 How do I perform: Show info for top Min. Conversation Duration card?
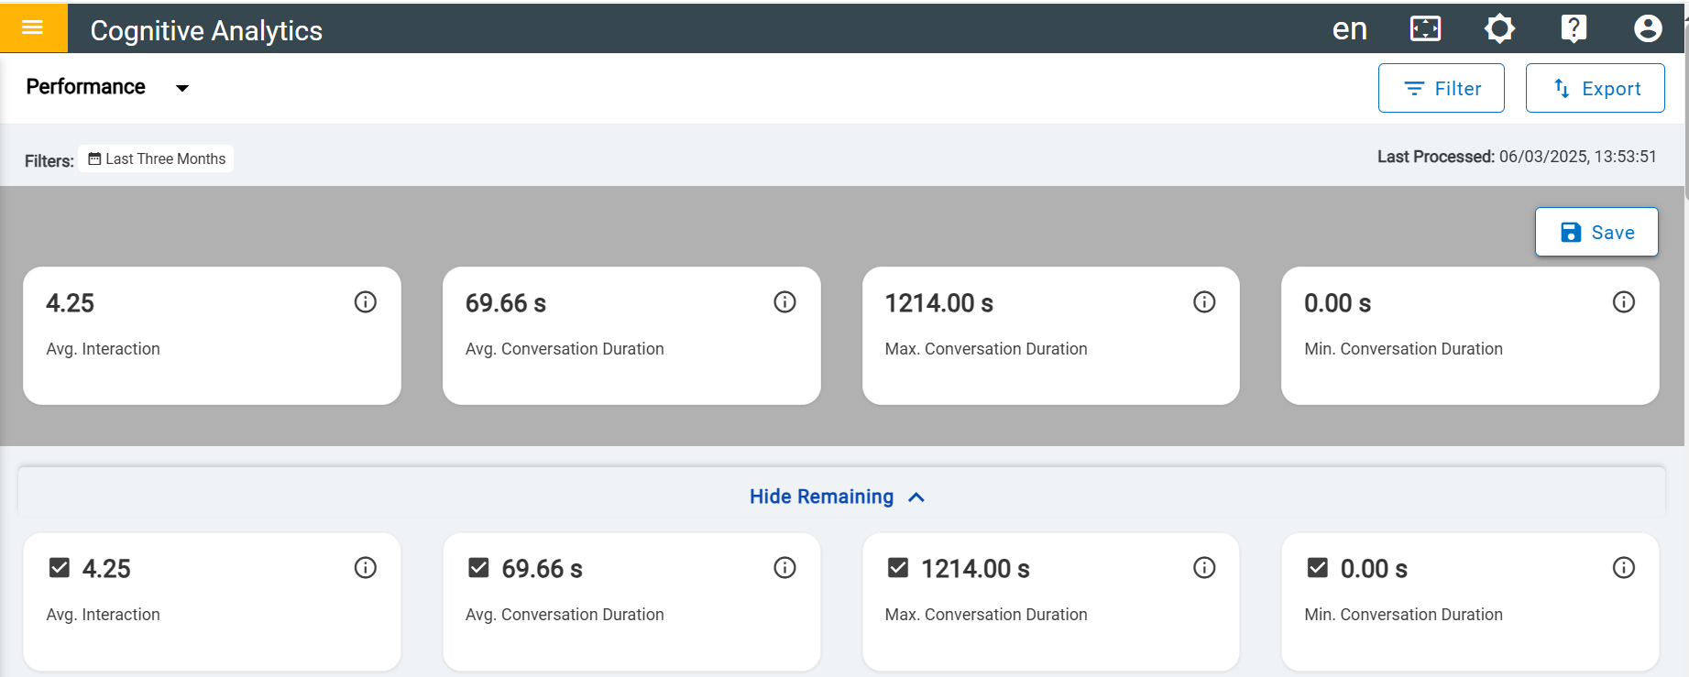1624,302
